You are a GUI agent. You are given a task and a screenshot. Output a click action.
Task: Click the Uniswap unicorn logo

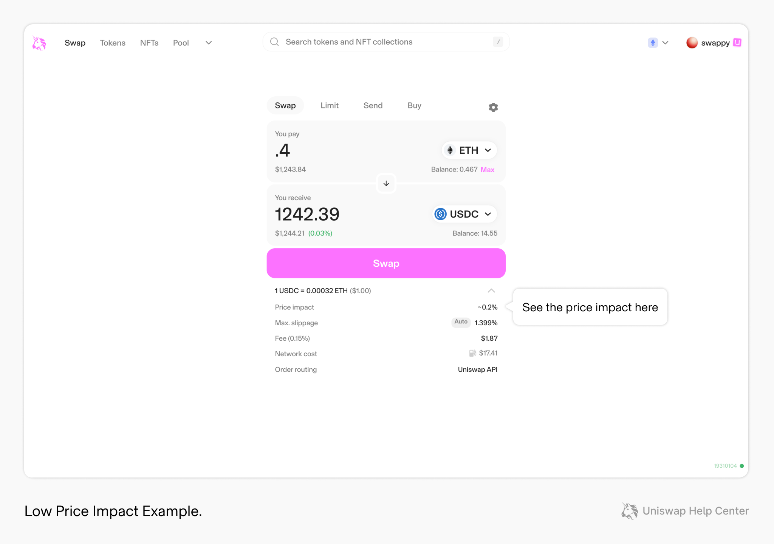[x=39, y=43]
